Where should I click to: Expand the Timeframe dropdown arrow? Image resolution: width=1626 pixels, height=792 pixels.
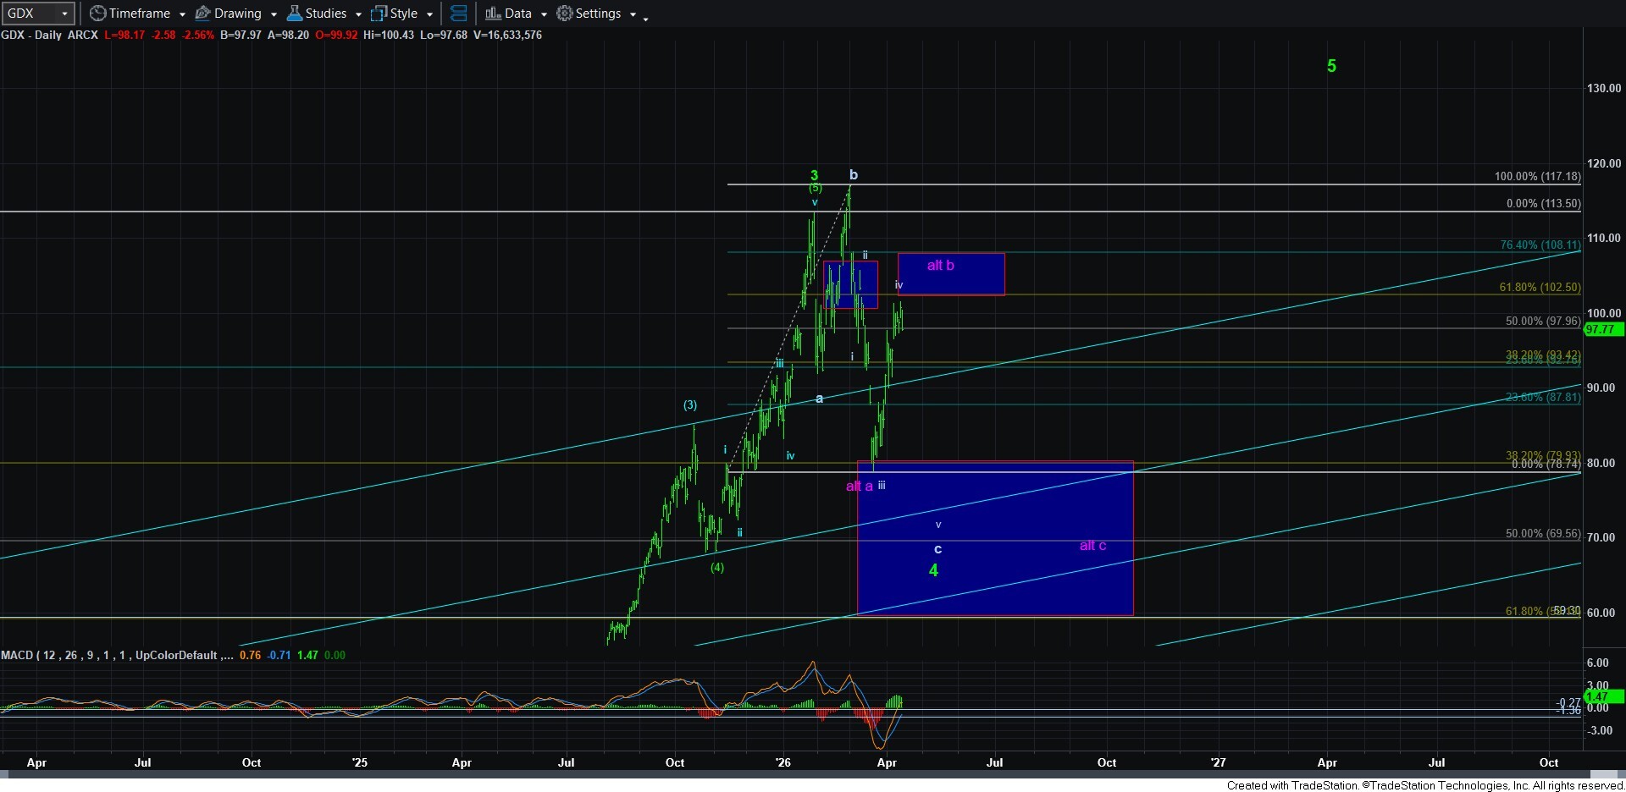coord(182,14)
